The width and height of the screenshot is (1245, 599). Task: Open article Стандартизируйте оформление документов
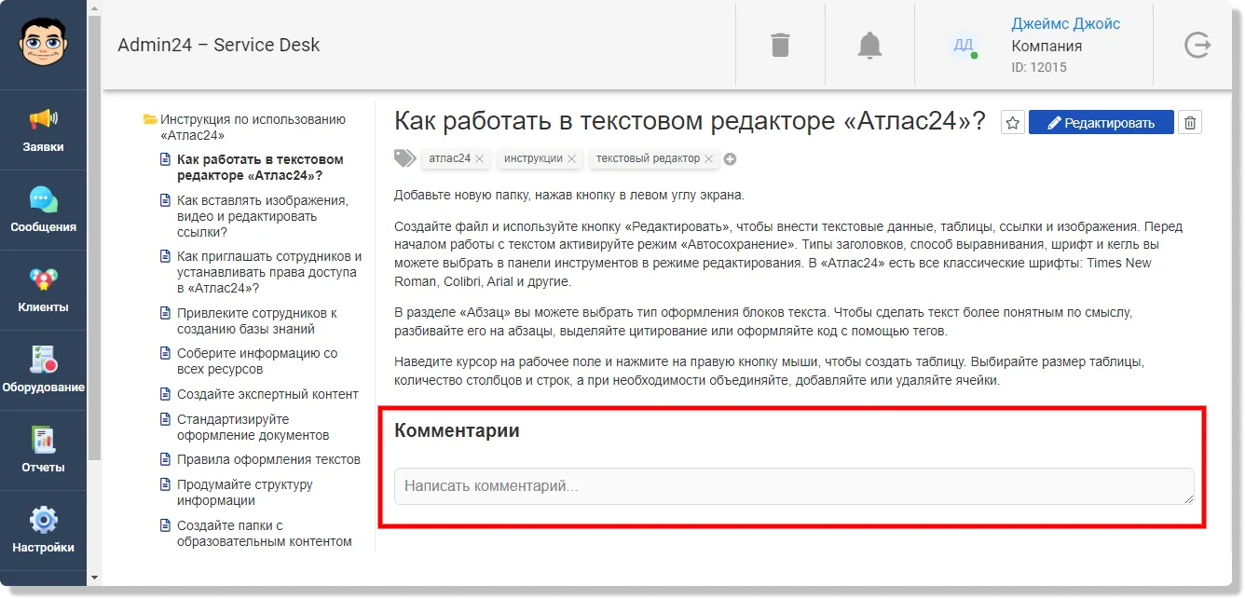tap(253, 427)
